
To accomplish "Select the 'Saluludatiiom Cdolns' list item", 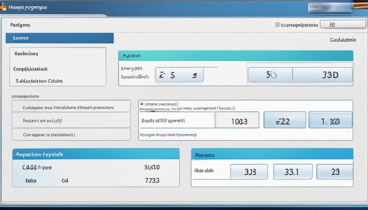I will click(39, 81).
